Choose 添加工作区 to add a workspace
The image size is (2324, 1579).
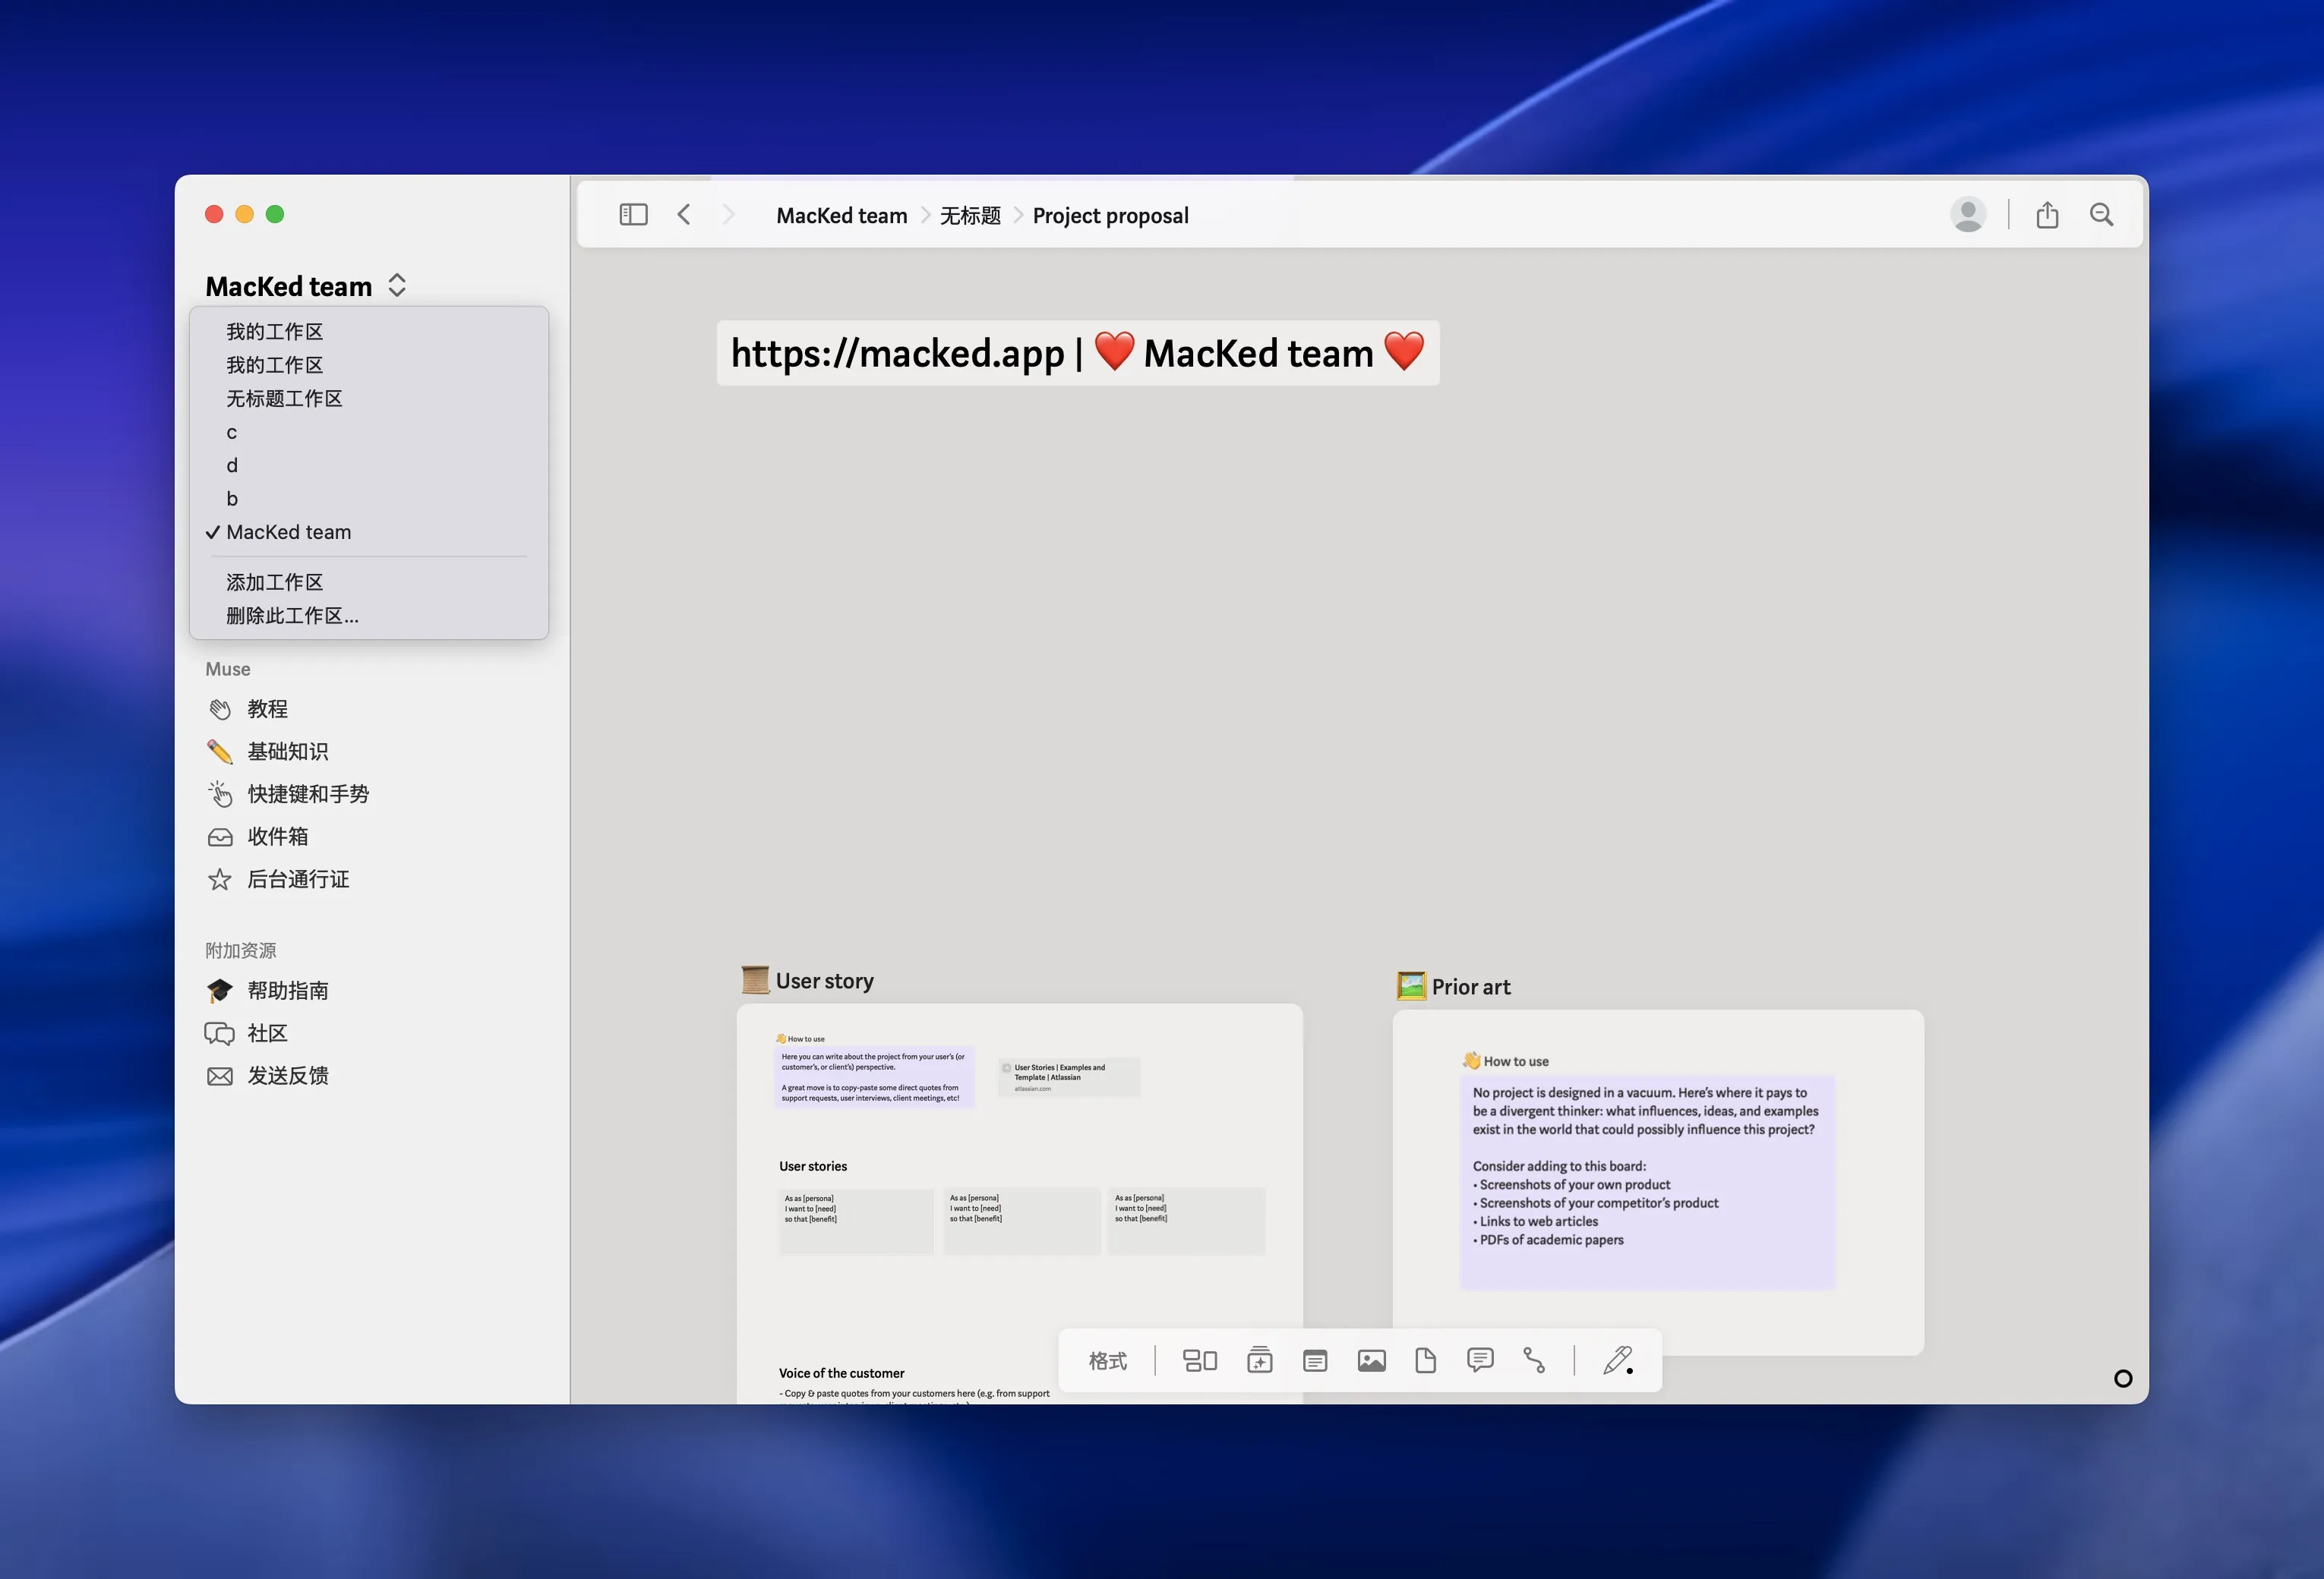(x=368, y=582)
